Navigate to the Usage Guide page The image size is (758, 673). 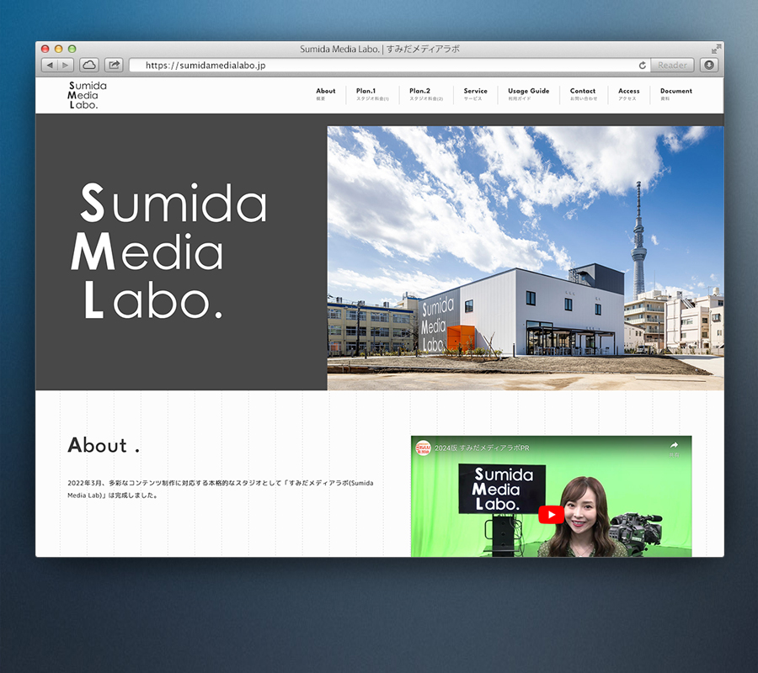coord(528,94)
